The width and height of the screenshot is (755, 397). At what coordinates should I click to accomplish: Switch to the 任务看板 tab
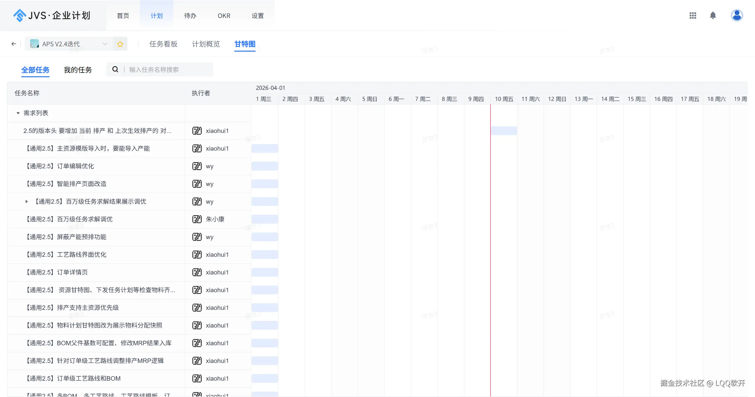tap(163, 44)
